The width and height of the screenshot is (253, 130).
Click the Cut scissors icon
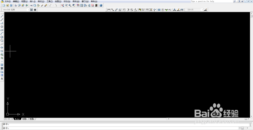pyautogui.click(x=31, y=5)
